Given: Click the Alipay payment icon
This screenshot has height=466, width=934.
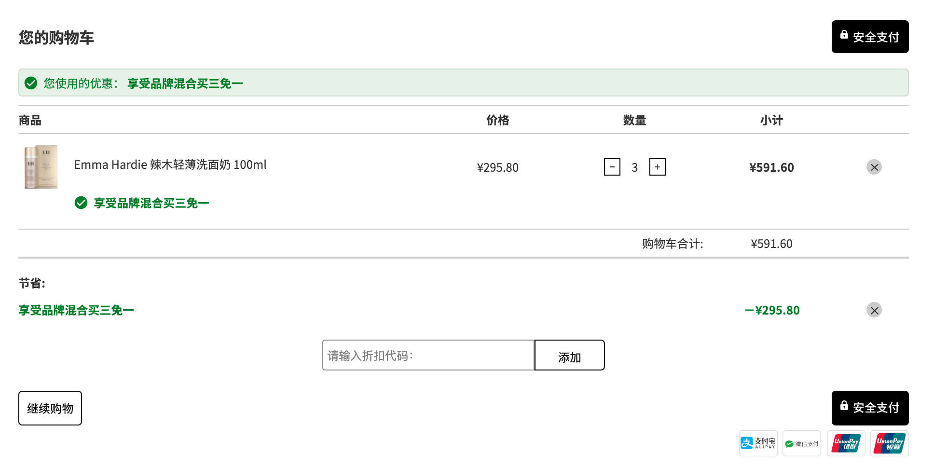Looking at the screenshot, I should pyautogui.click(x=758, y=443).
